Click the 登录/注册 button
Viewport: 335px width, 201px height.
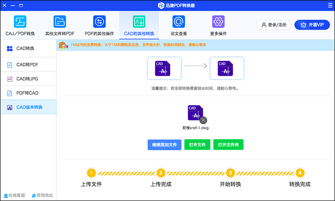274,25
